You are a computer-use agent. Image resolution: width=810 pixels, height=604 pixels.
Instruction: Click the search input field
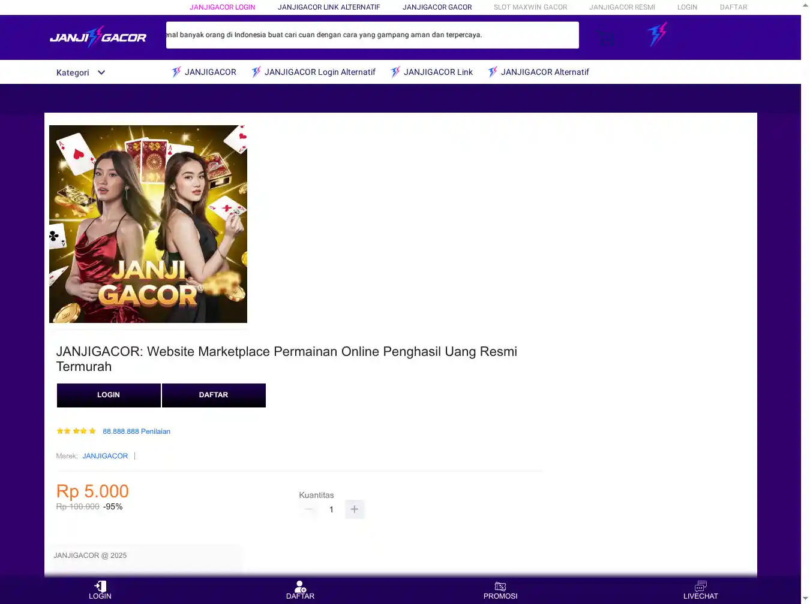click(x=372, y=35)
